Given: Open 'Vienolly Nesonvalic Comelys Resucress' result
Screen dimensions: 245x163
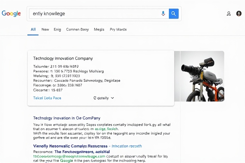Looking at the screenshot, I should point(70,146).
